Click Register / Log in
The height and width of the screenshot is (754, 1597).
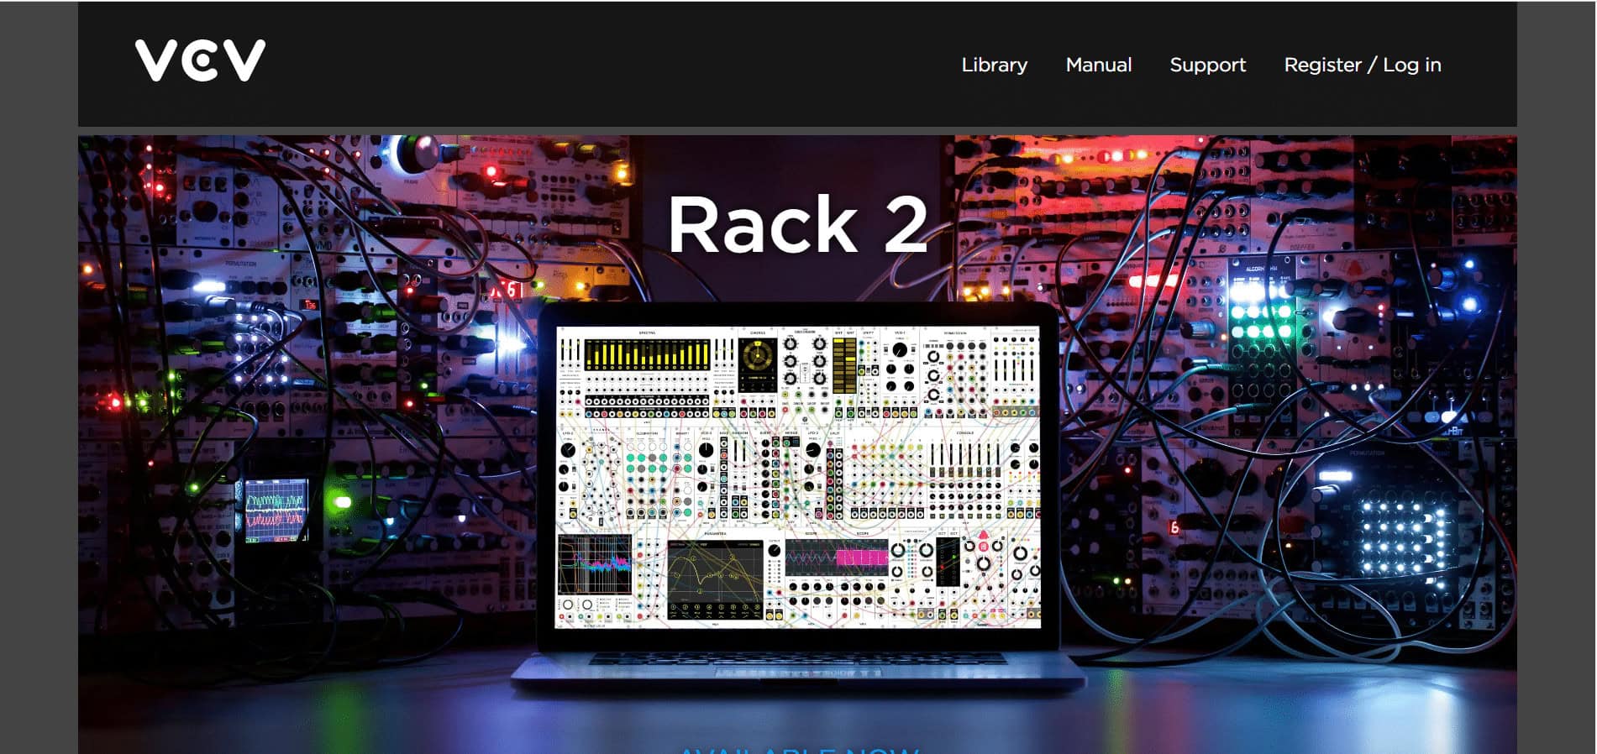pyautogui.click(x=1362, y=65)
